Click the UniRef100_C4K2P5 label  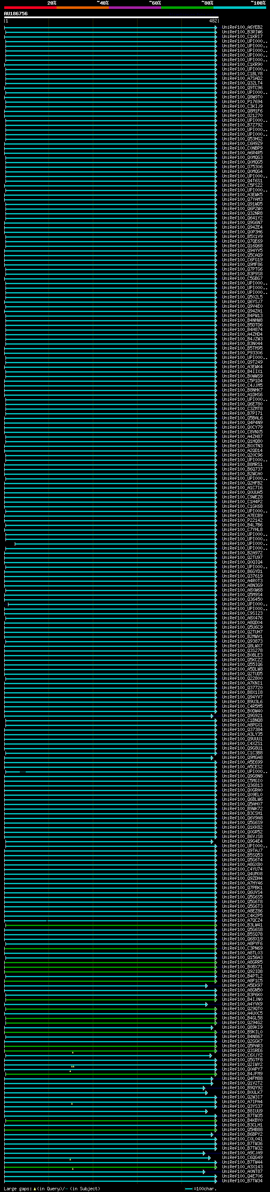coord(242,916)
